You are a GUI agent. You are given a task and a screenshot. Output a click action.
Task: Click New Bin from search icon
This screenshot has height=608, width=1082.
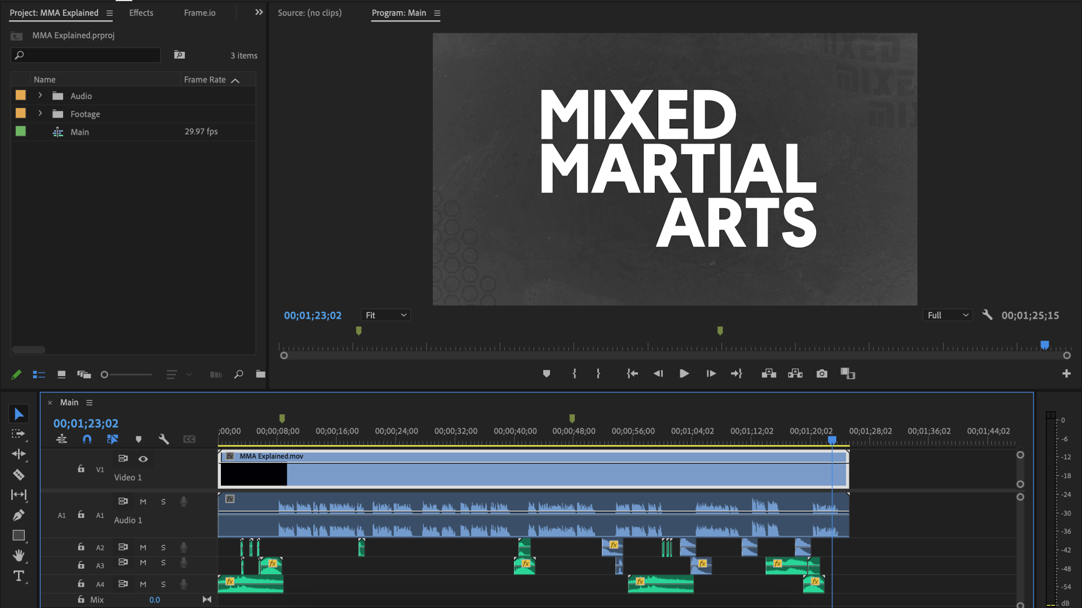click(179, 55)
